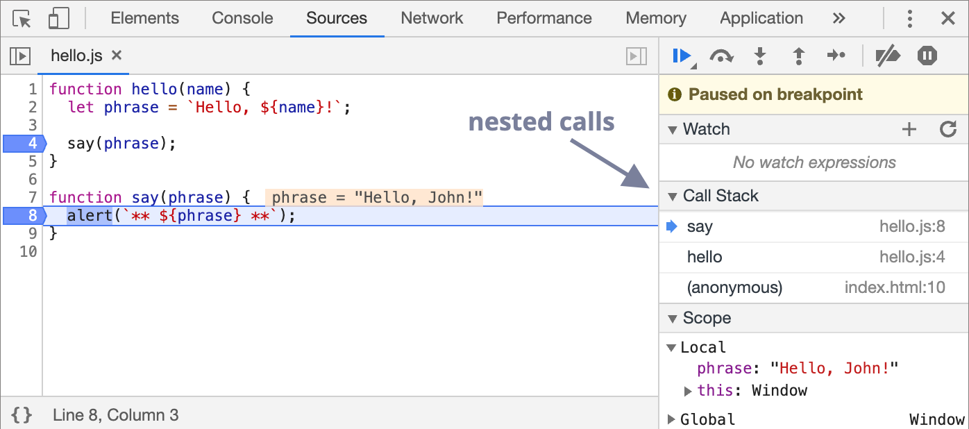
Task: Toggle pause on exceptions
Action: (927, 56)
